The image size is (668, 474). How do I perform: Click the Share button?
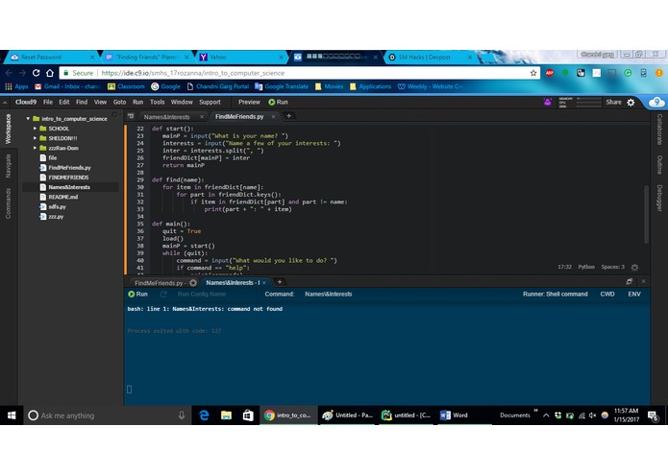click(613, 102)
